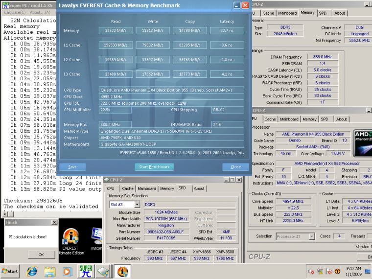Screen dimensions: 372x279
Task: Click the Motherboard field Gigabyte GA-MA790FXT-UD5P
Action: point(171,144)
